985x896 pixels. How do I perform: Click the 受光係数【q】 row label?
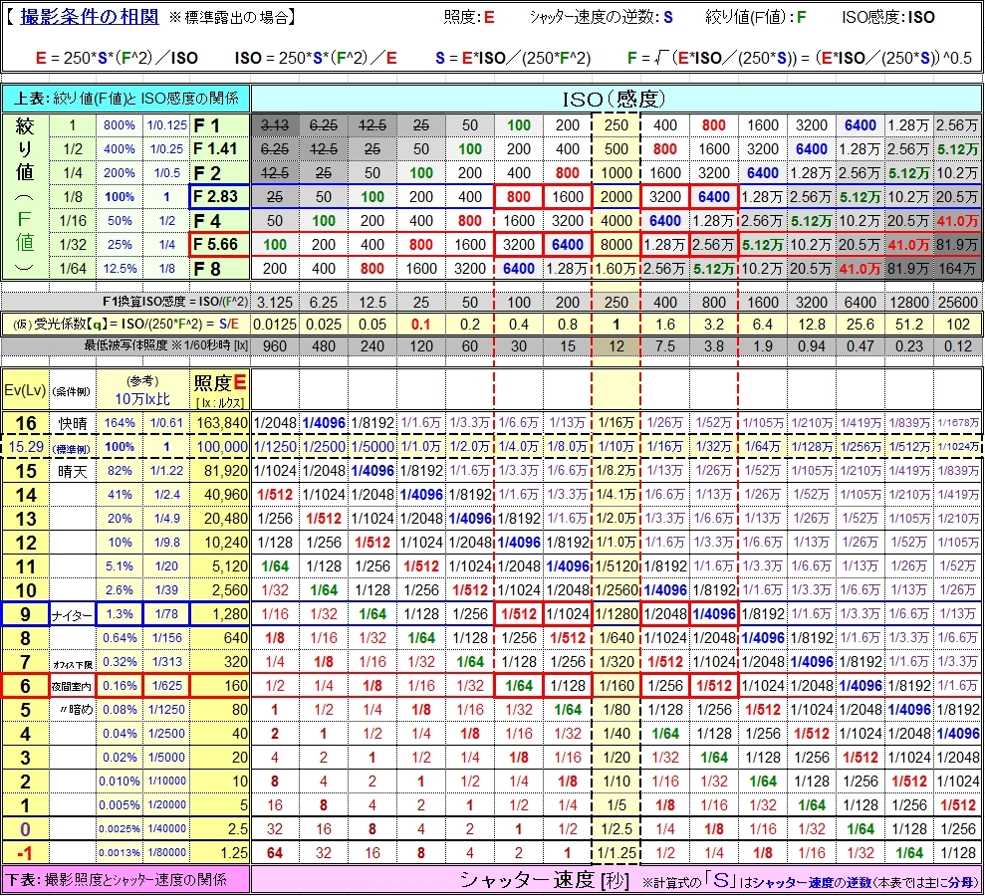(x=126, y=325)
